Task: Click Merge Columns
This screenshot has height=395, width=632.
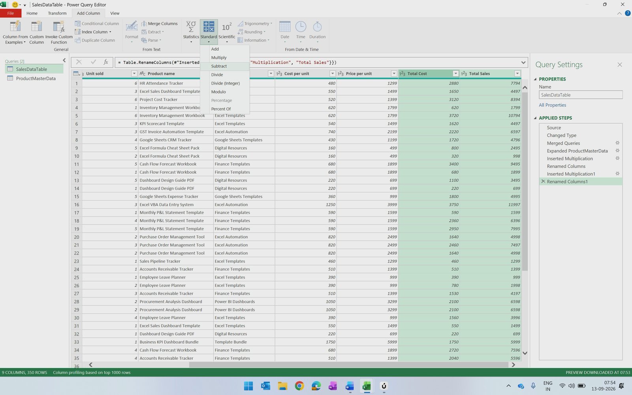Action: [x=160, y=24]
